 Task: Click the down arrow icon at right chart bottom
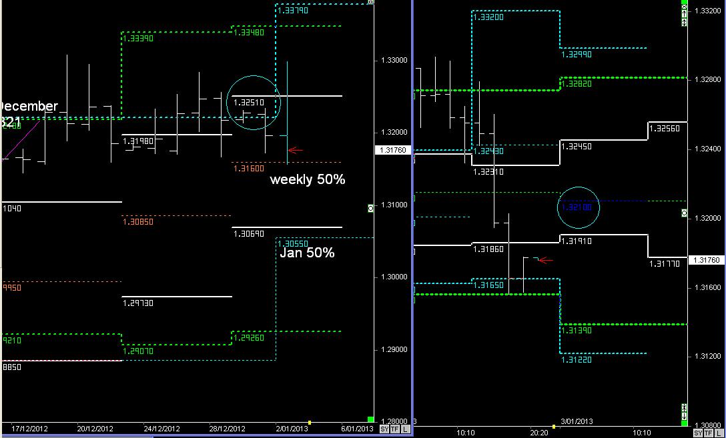click(x=685, y=416)
